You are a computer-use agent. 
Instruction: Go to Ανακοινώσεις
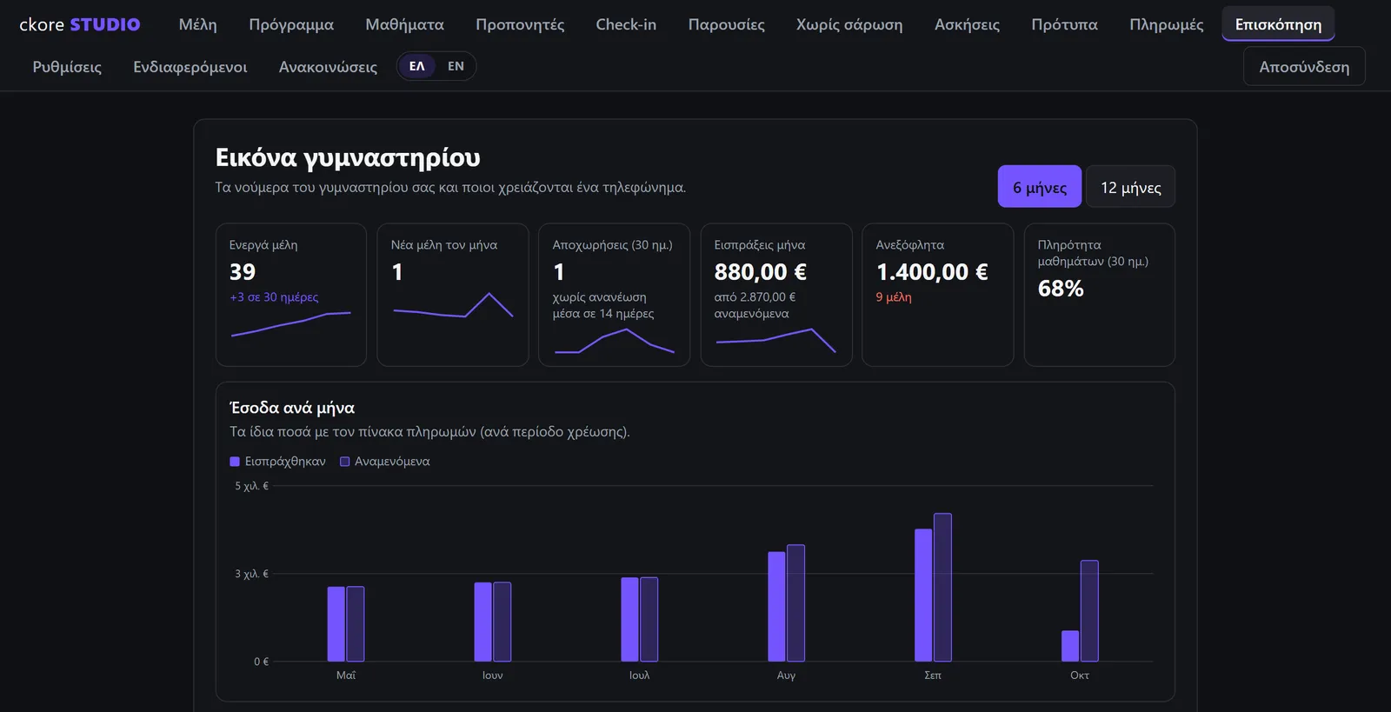[328, 67]
